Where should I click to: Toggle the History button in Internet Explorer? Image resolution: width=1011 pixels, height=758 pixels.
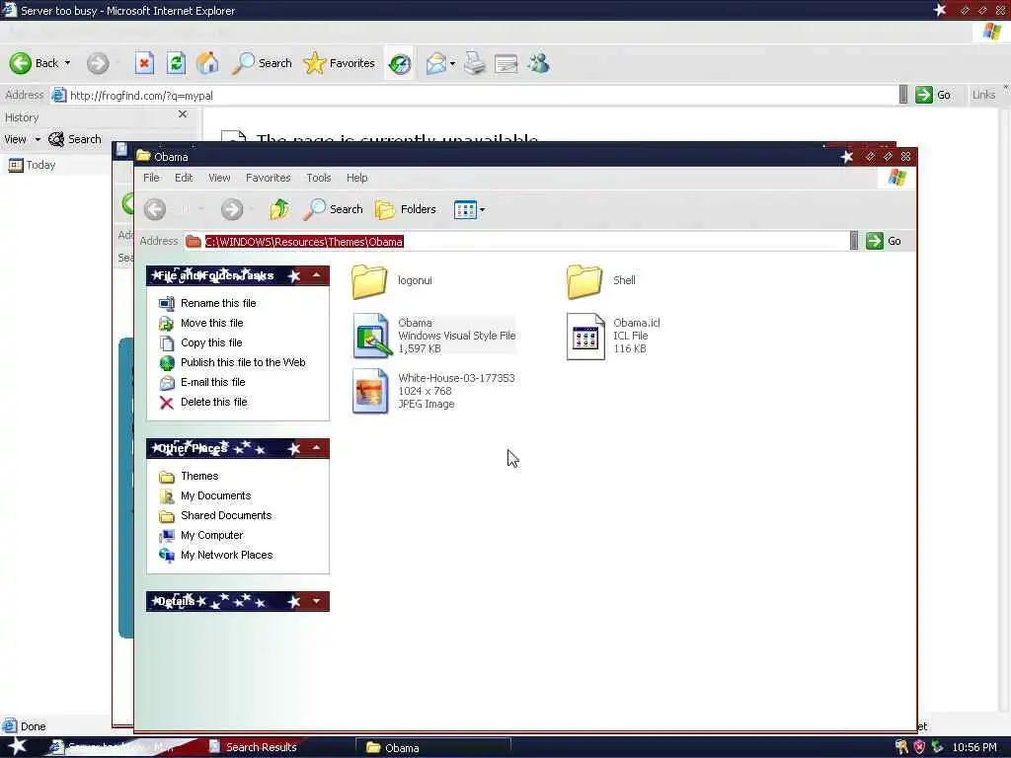(x=400, y=63)
